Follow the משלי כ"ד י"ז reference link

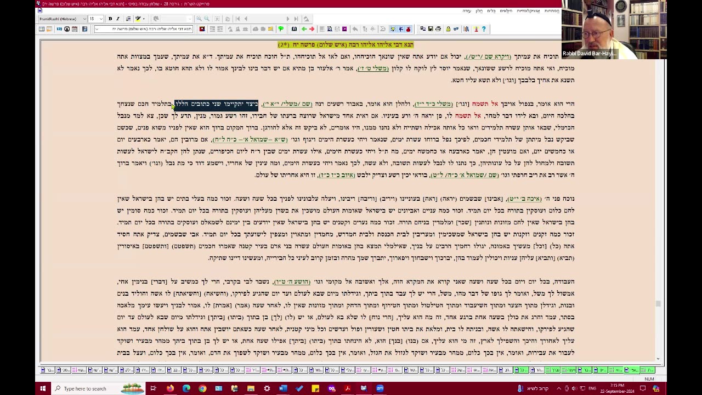point(433,104)
